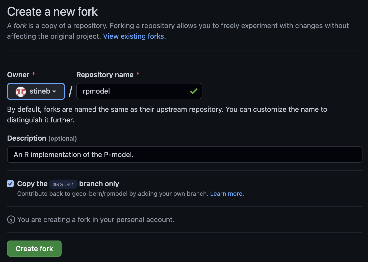Screen dimensions: 368x262
Task: Click the 'Repository name' field label
Action: tap(105, 75)
